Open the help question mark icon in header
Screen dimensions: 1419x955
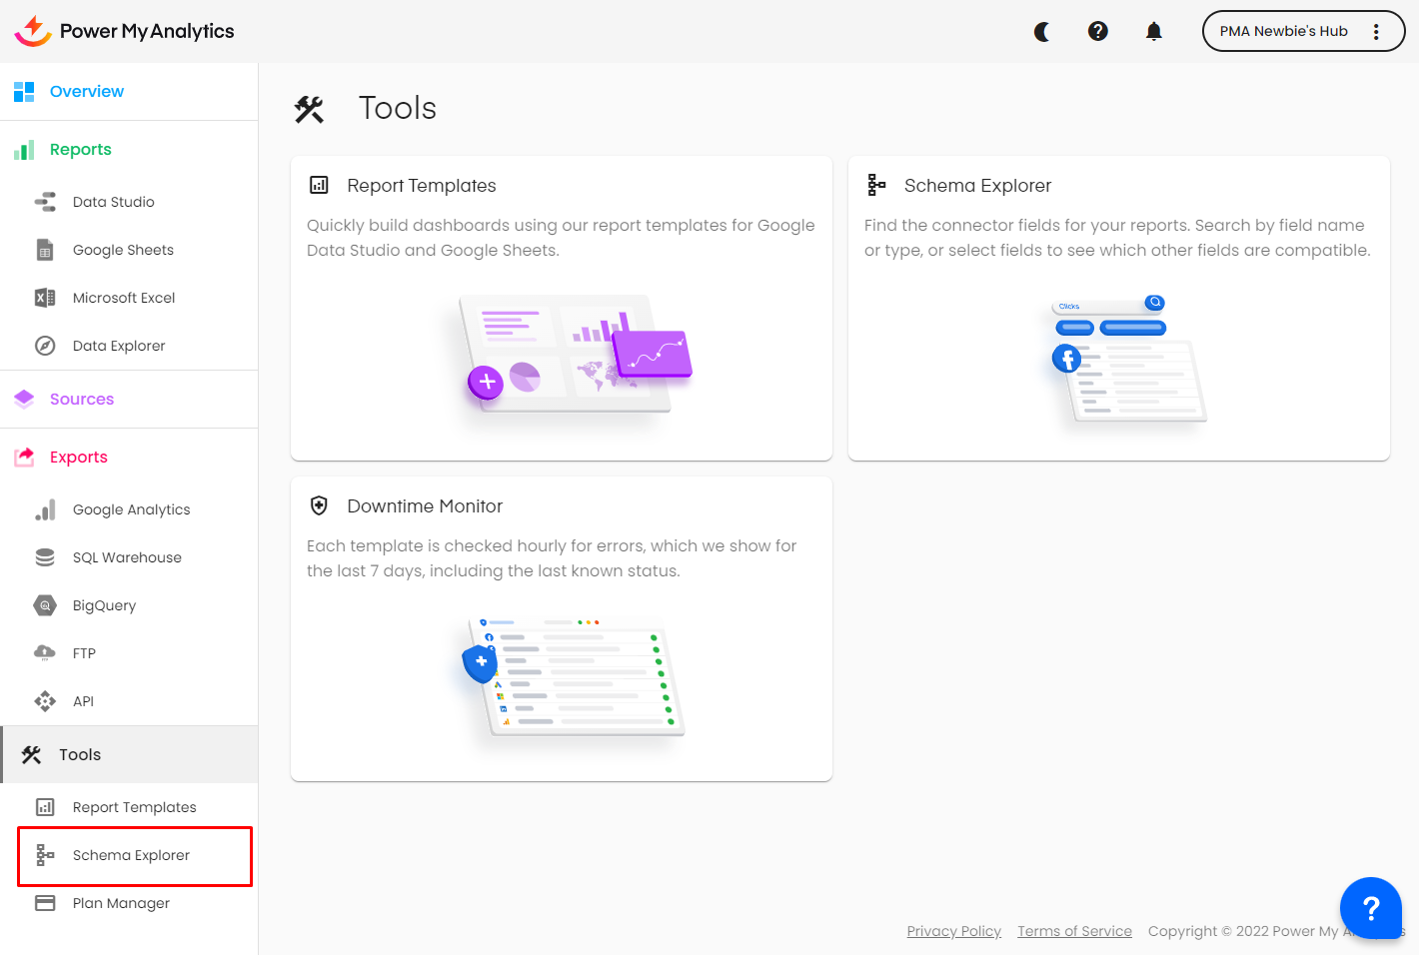coord(1097,32)
